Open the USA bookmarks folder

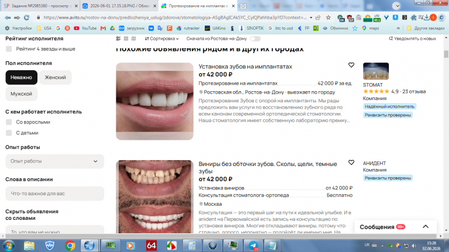coord(44,28)
